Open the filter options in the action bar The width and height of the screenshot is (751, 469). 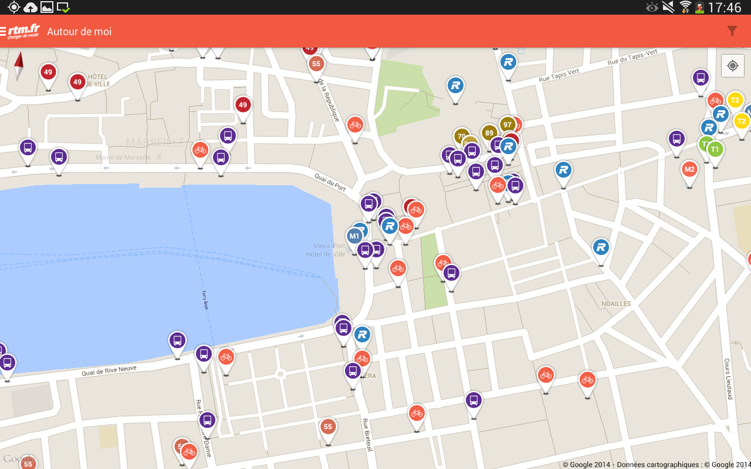[732, 31]
